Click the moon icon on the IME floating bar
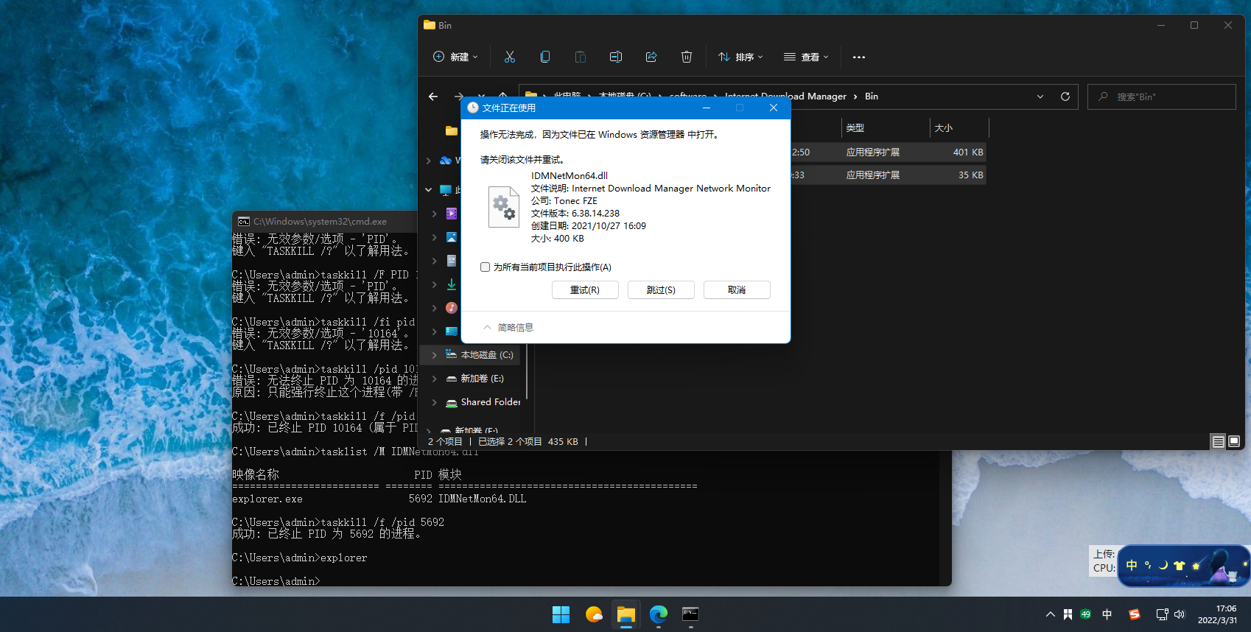 1163,566
